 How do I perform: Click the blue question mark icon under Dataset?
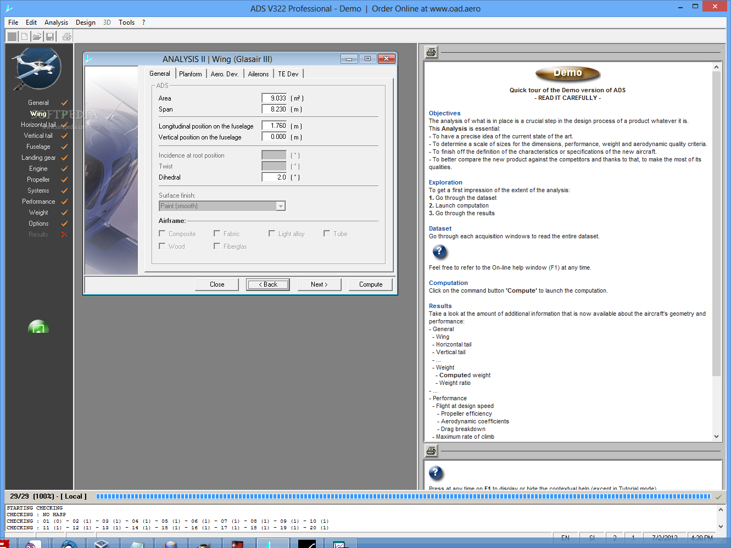click(439, 251)
